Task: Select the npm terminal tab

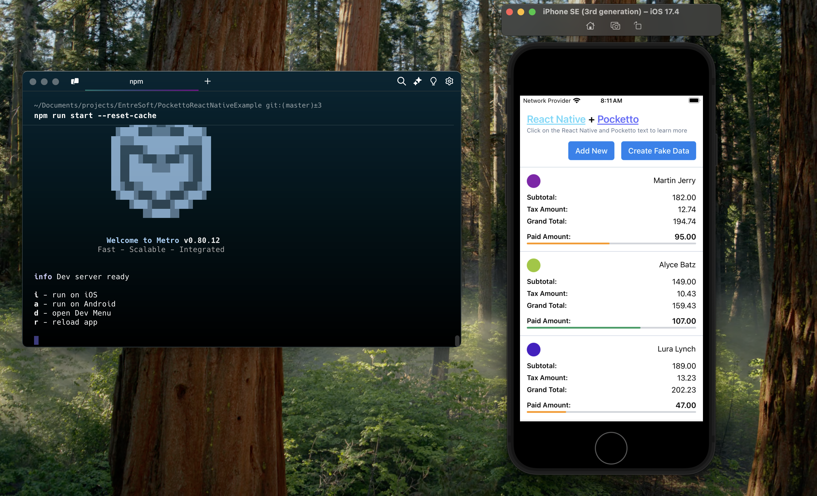Action: point(136,81)
